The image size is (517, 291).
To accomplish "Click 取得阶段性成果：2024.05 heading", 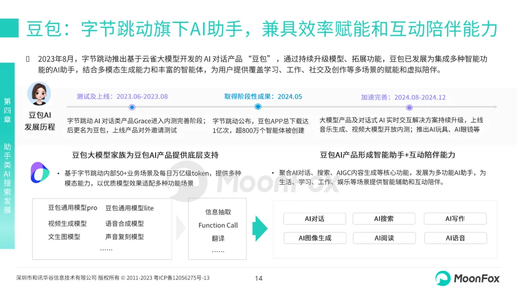I will 263,97.
